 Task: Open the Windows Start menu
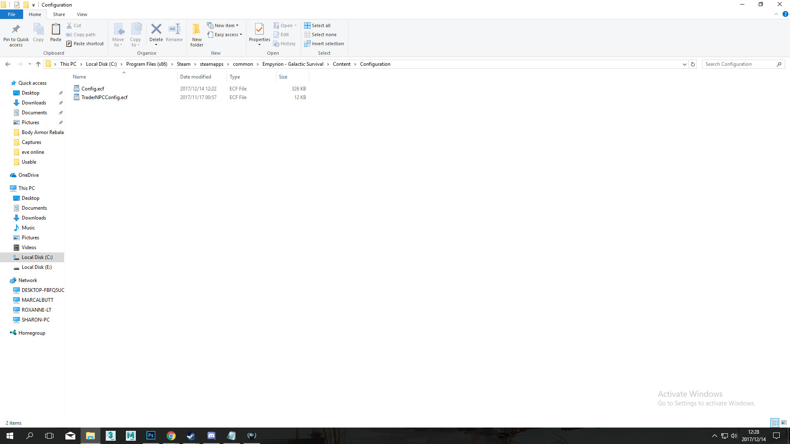(x=10, y=436)
